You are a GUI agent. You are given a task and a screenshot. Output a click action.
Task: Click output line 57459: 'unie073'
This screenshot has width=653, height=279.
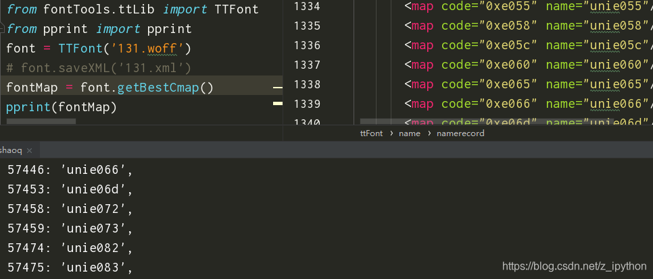tap(70, 228)
